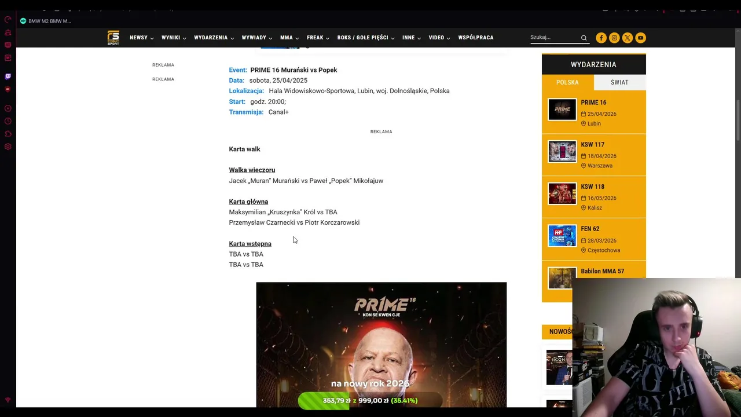Click the PRIME 16 poster image
The height and width of the screenshot is (417, 741).
(x=381, y=345)
